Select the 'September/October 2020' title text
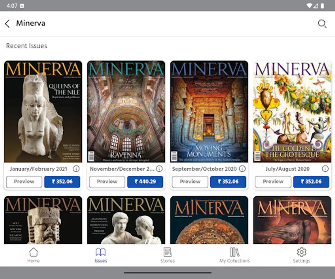The height and width of the screenshot is (279, 335). coord(205,169)
